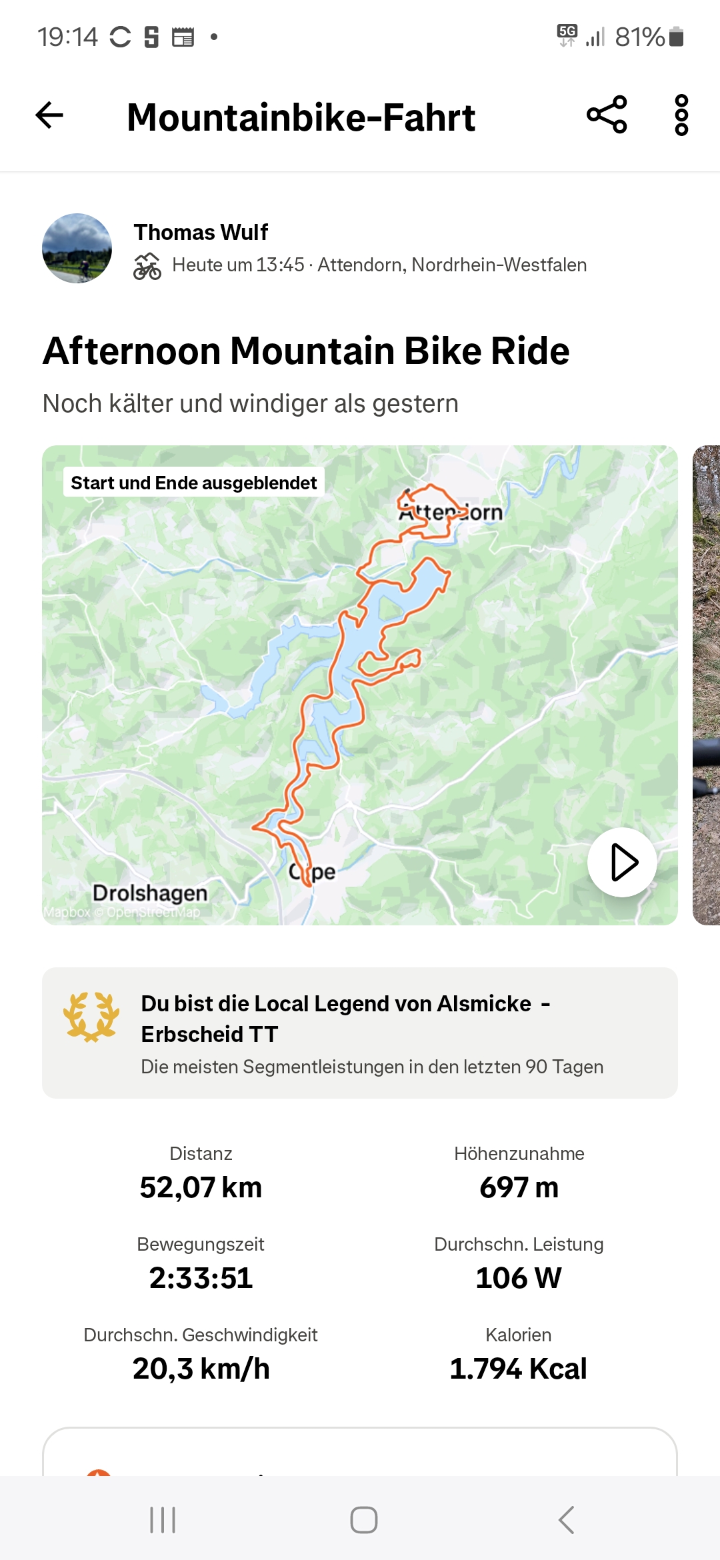Tap the Kalorien 1.794 Kcal stat
720x1560 pixels.
(519, 1355)
